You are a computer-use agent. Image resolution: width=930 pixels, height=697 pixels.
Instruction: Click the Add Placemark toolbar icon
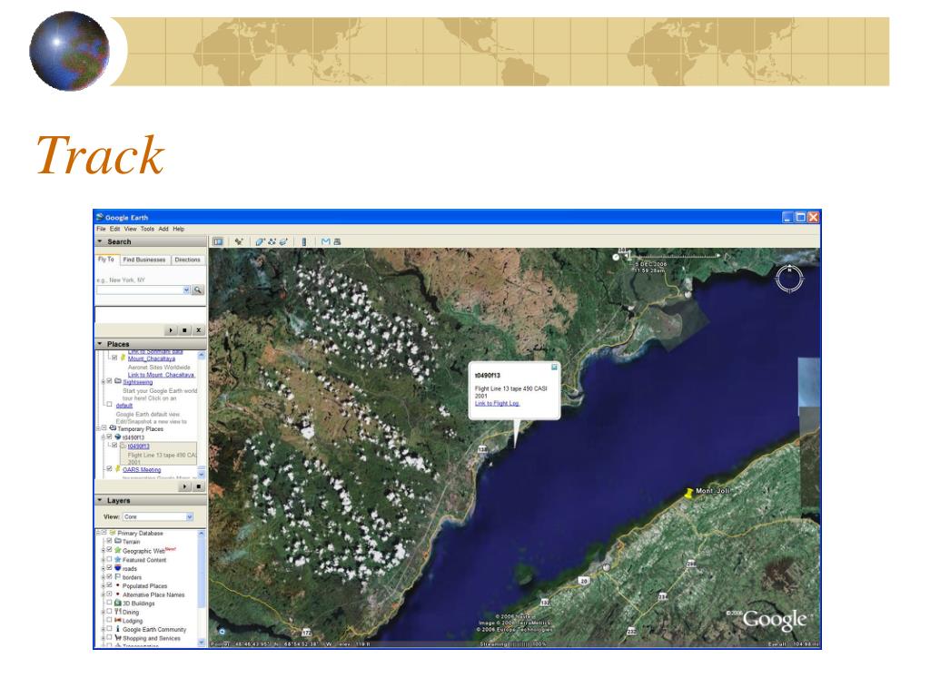(239, 241)
